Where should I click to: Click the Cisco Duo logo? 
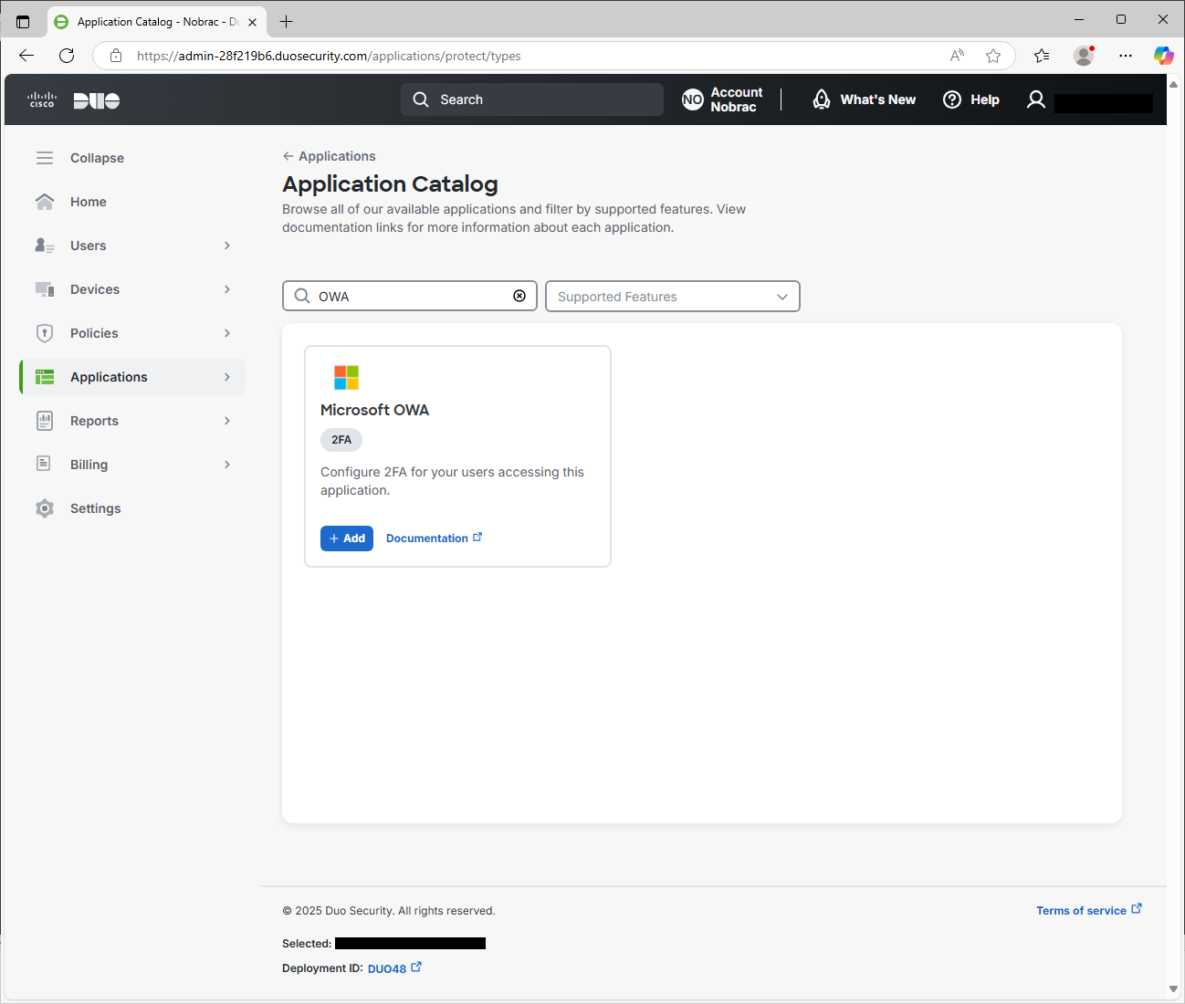[x=74, y=100]
